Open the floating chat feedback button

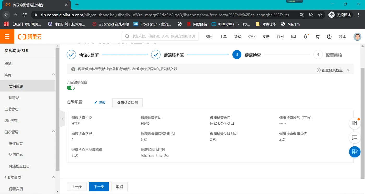355,137
